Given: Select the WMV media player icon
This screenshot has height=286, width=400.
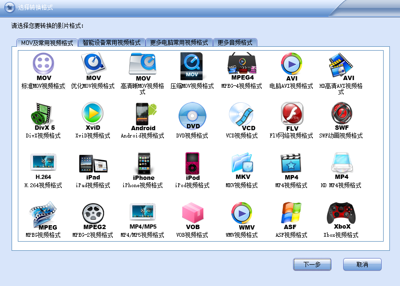Looking at the screenshot, I should (x=242, y=216).
